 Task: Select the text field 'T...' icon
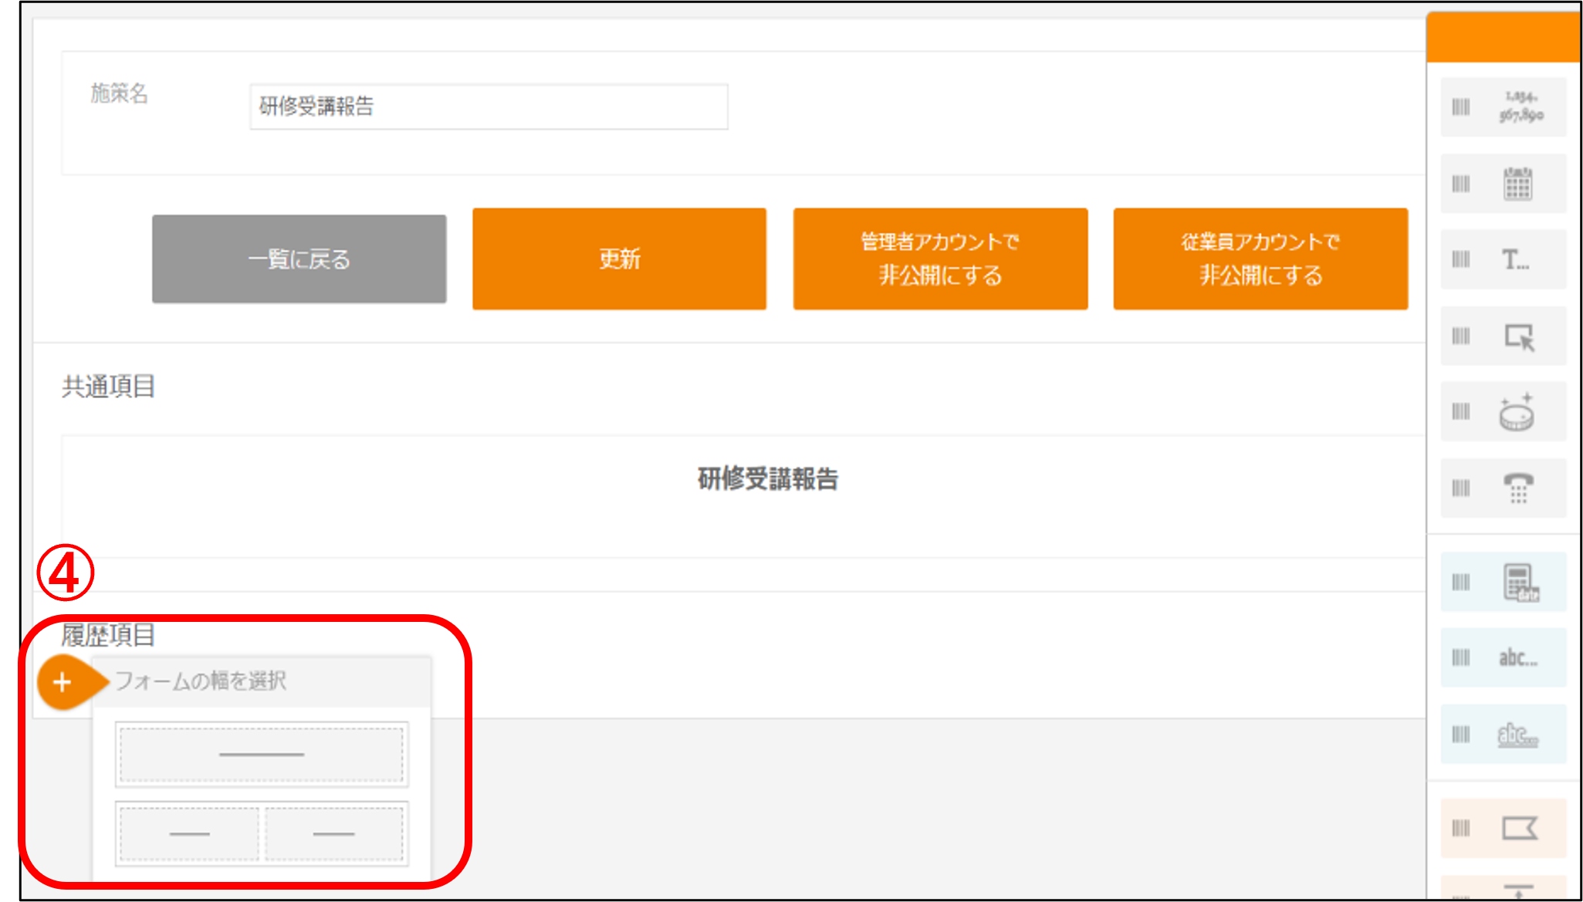[x=1515, y=260]
